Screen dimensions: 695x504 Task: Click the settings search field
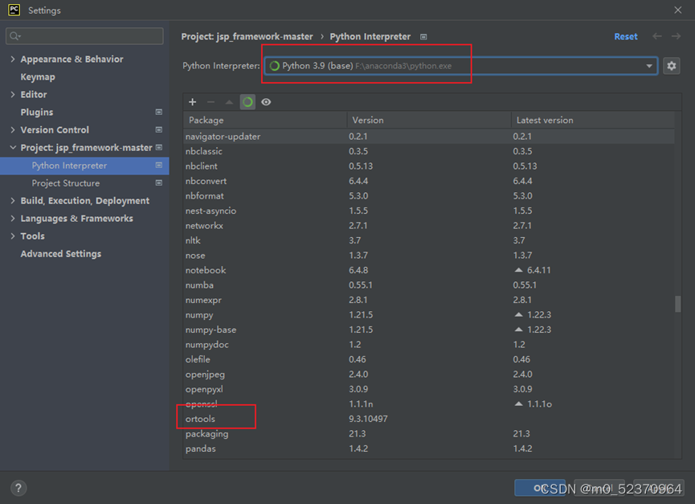pyautogui.click(x=84, y=36)
